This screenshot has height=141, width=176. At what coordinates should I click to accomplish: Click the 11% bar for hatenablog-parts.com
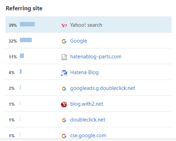pyautogui.click(x=22, y=56)
